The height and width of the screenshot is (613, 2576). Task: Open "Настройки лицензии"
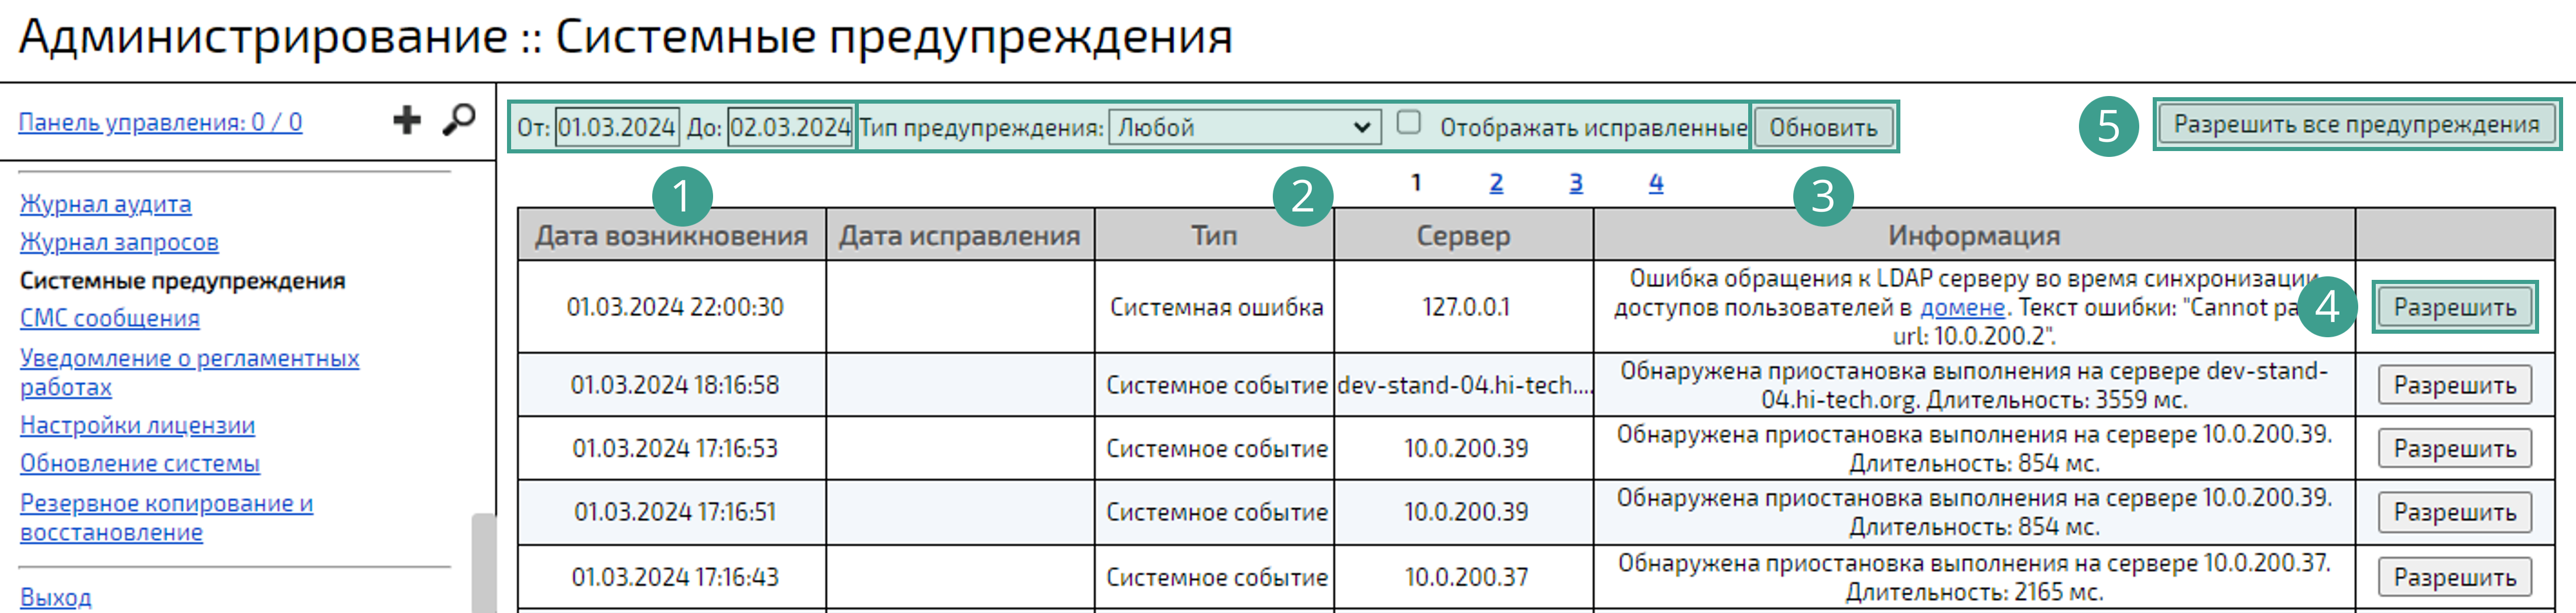click(138, 426)
